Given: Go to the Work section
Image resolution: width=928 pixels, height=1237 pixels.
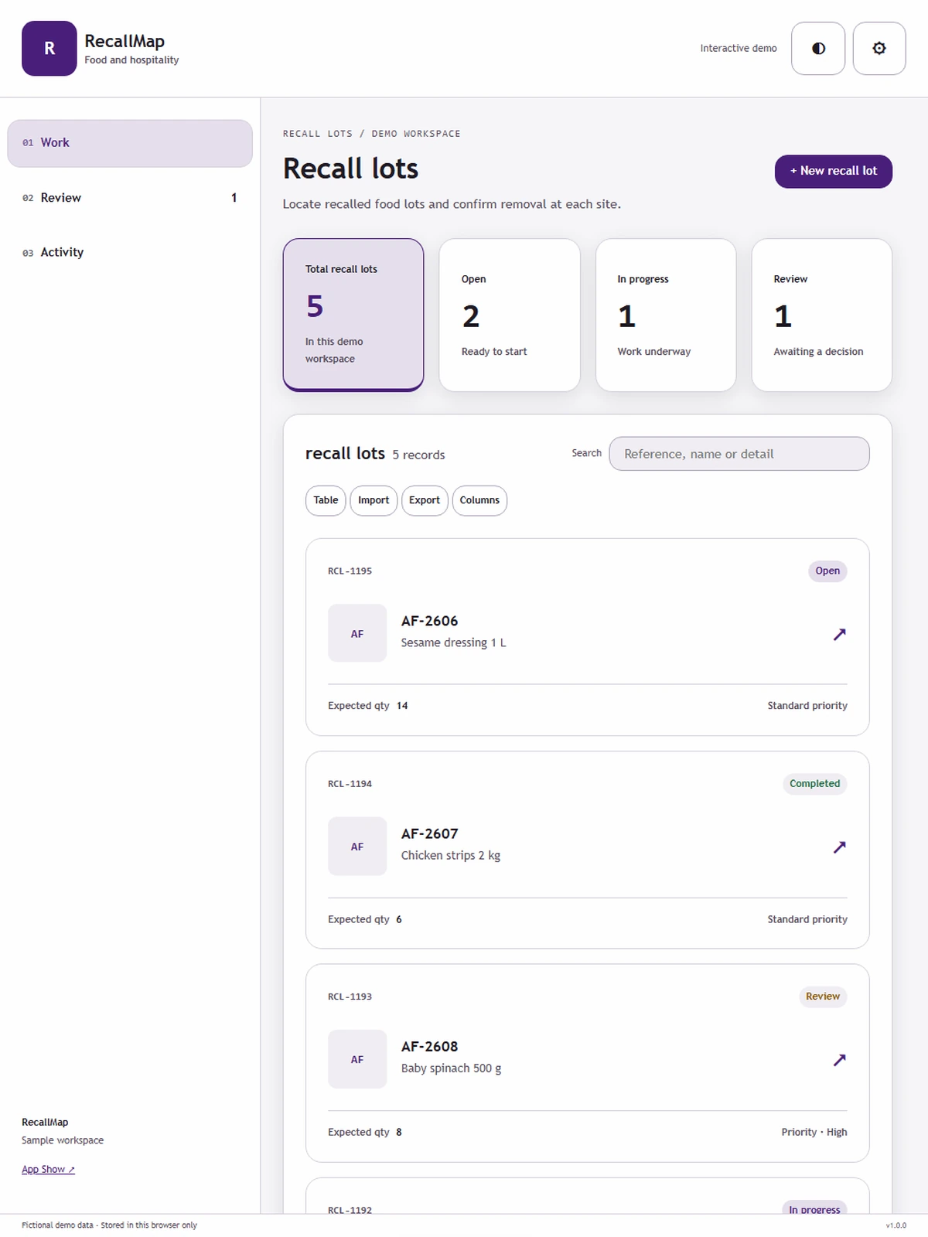Looking at the screenshot, I should point(130,143).
